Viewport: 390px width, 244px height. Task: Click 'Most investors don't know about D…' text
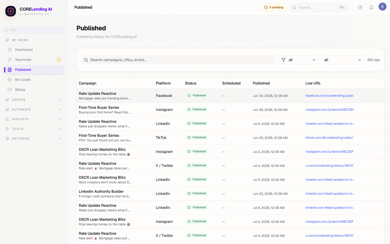tap(105, 182)
